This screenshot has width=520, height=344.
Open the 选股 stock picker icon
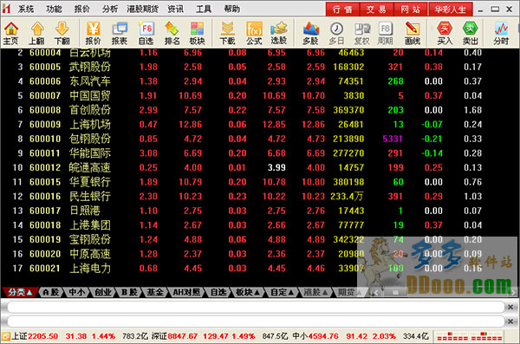[278, 33]
